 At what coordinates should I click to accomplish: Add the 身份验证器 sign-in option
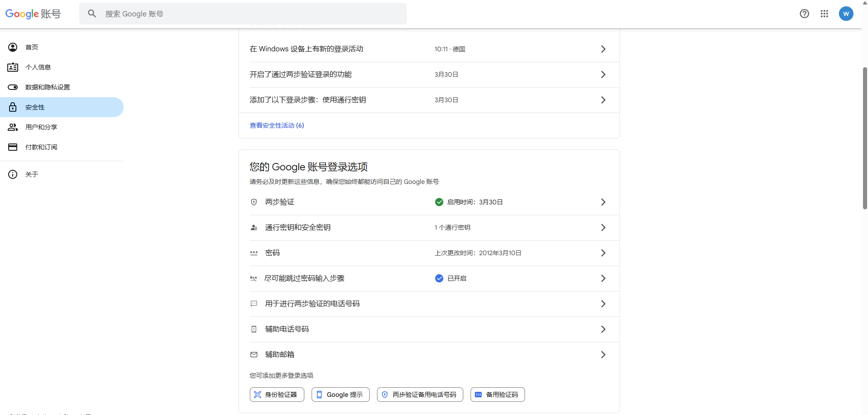277,395
